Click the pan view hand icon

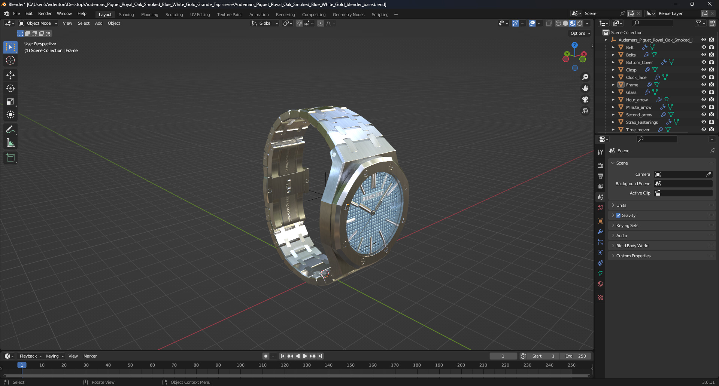click(585, 88)
